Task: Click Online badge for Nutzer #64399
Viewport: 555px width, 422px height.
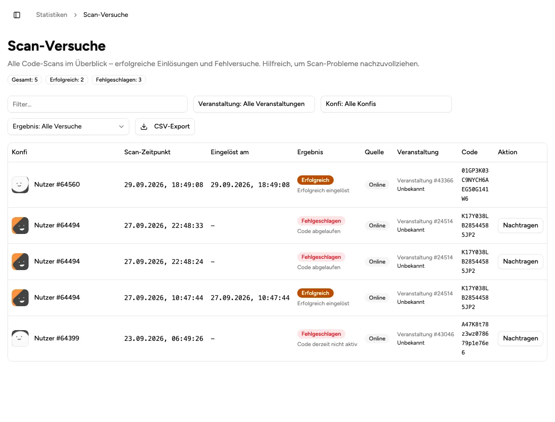Action: (377, 339)
